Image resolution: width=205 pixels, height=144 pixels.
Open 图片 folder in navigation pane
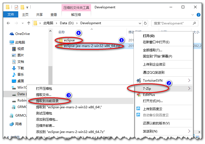click(18, 55)
